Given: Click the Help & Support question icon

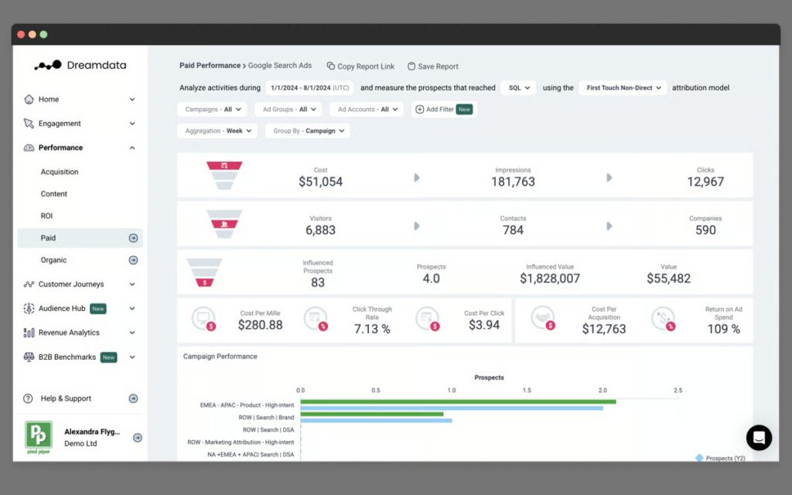Looking at the screenshot, I should 29,398.
